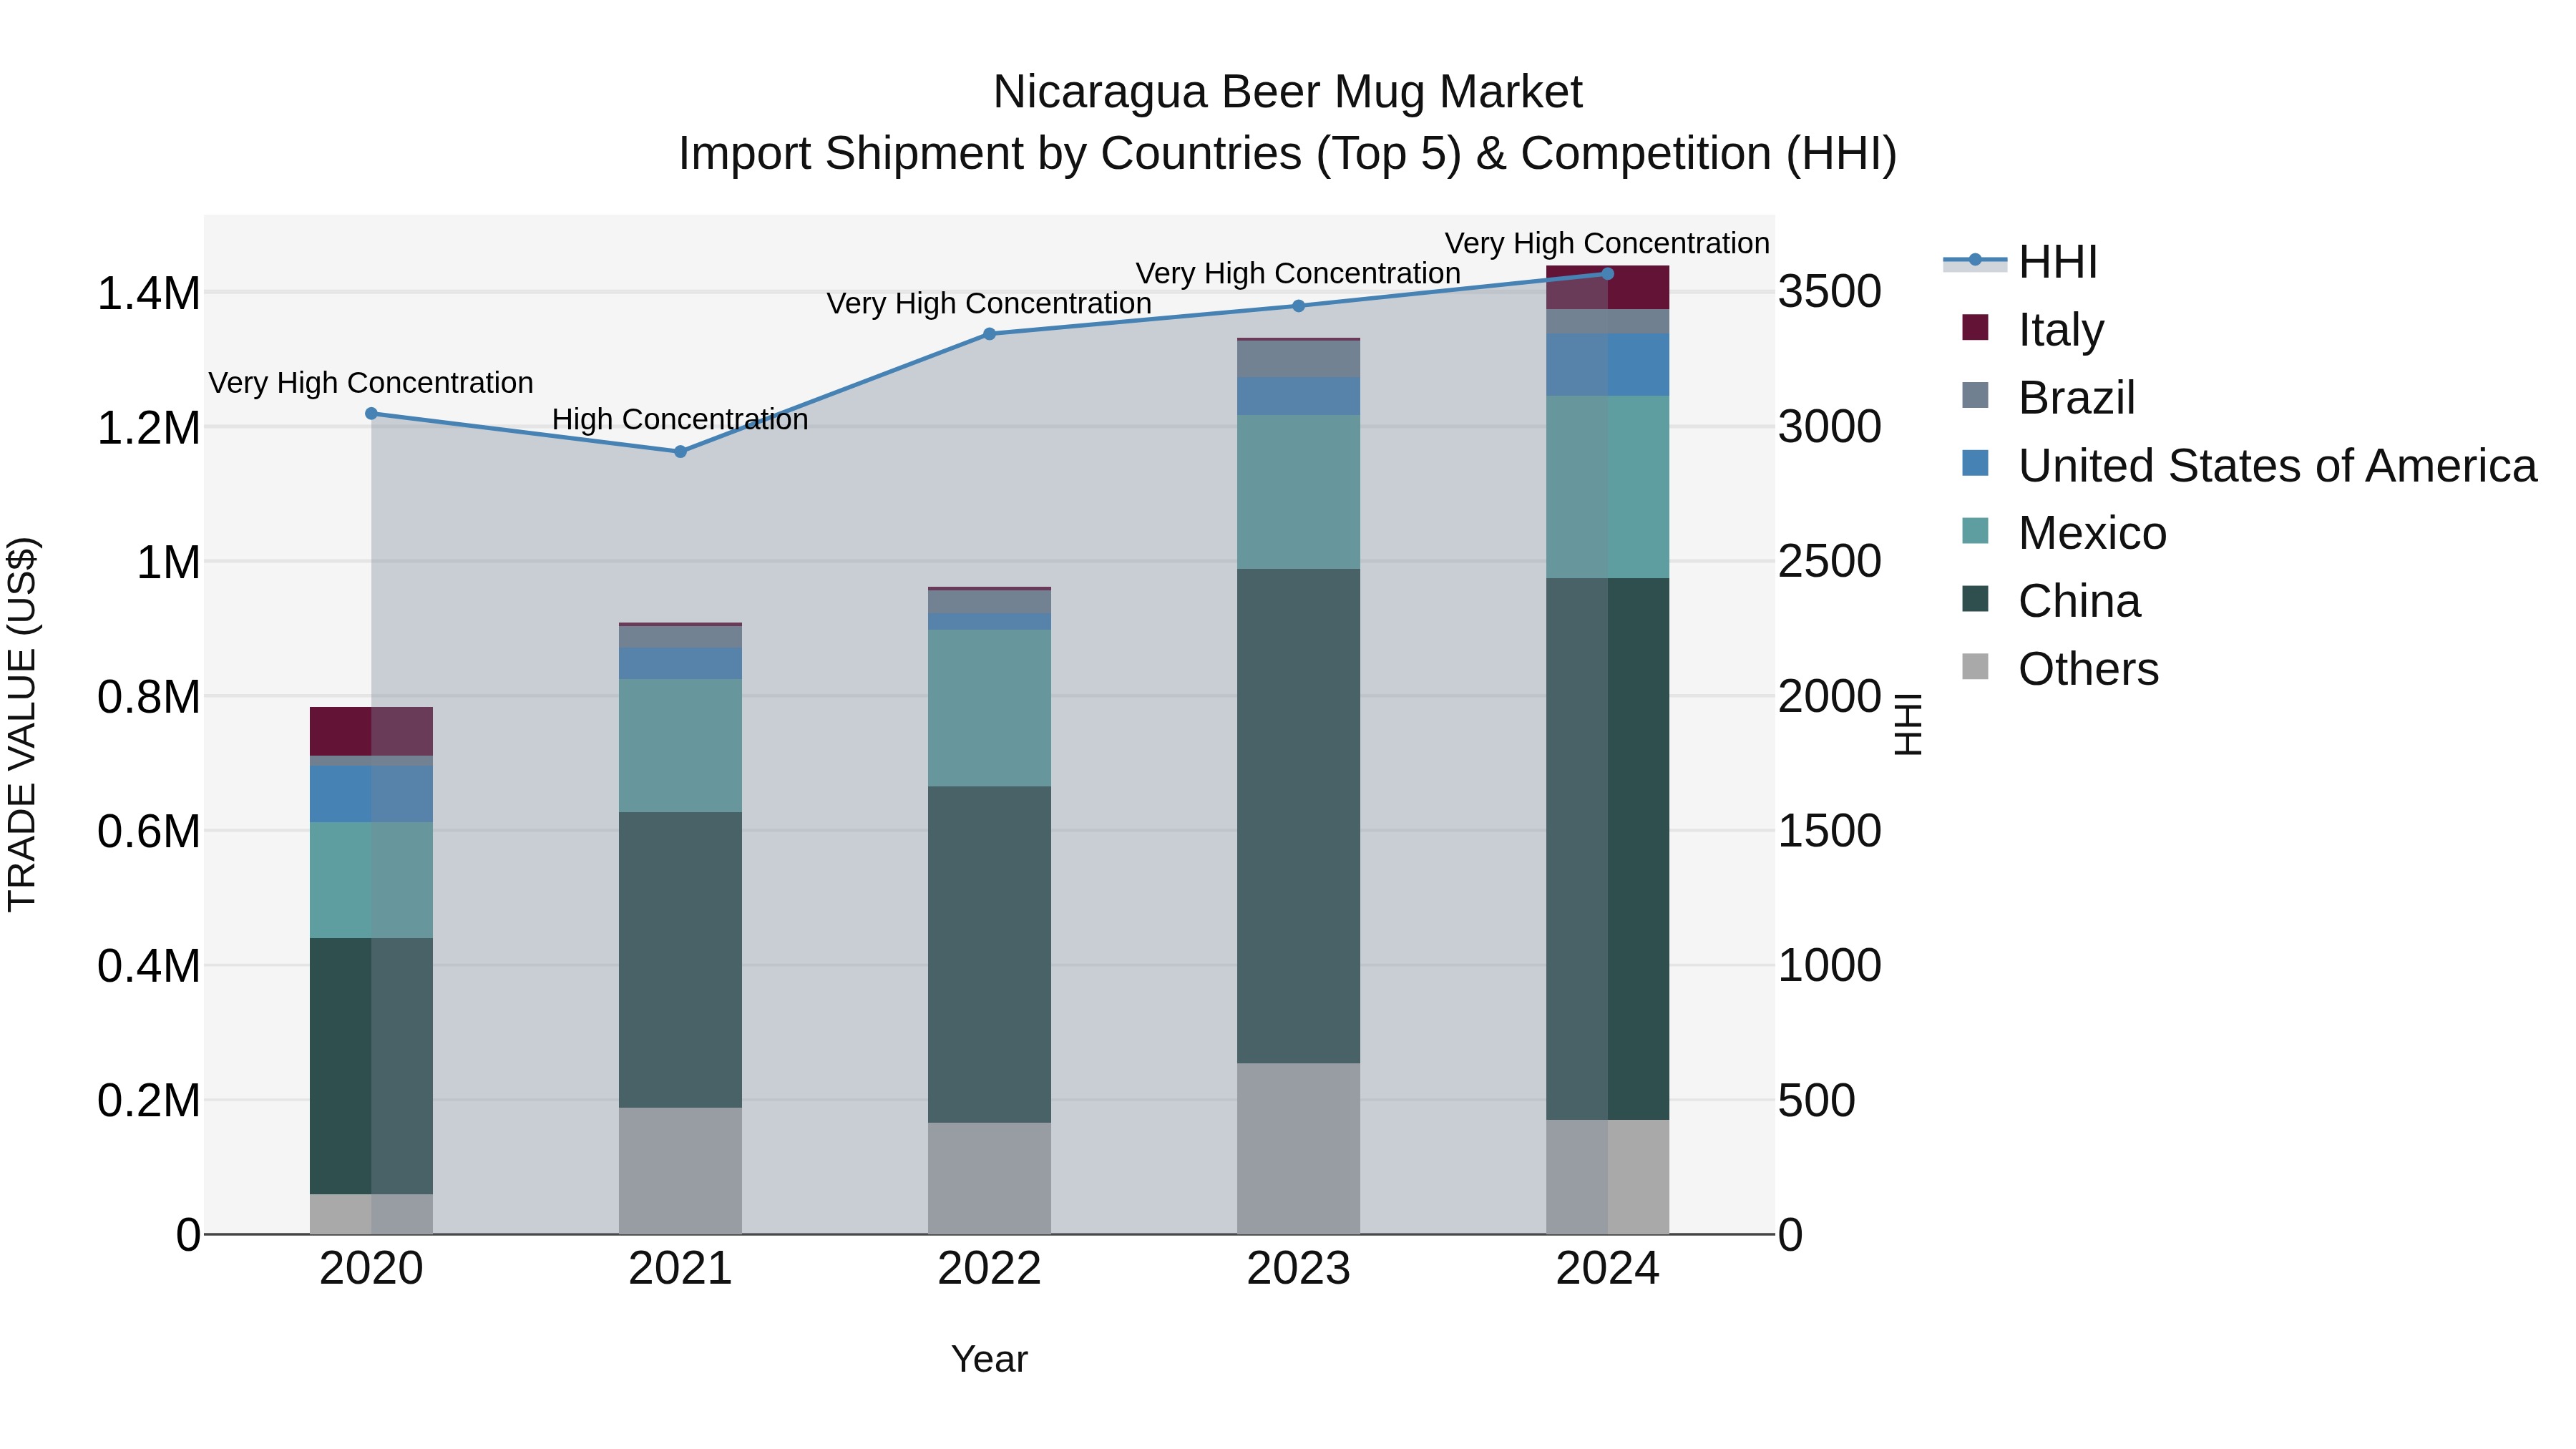Toggle United States of America legend entry

pyautogui.click(x=2249, y=465)
